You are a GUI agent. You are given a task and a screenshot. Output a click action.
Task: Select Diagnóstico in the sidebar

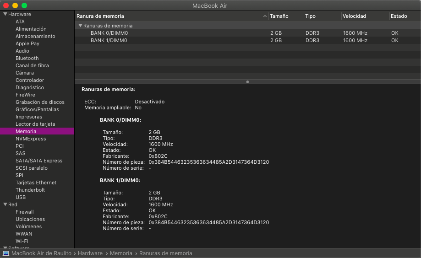pos(29,87)
